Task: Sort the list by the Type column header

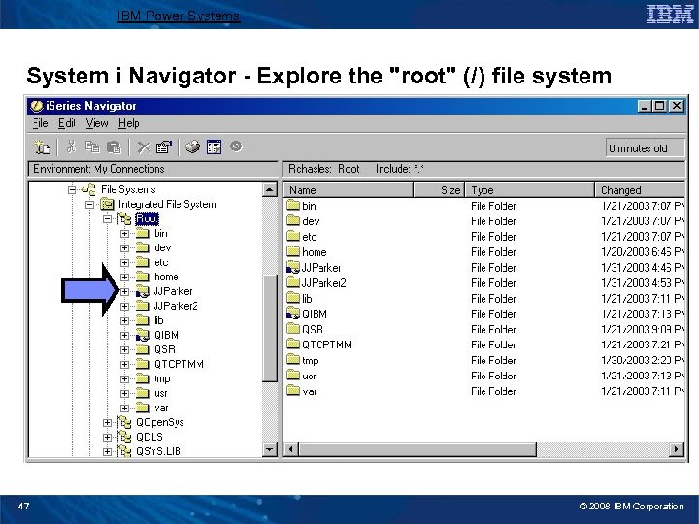Action: point(530,190)
